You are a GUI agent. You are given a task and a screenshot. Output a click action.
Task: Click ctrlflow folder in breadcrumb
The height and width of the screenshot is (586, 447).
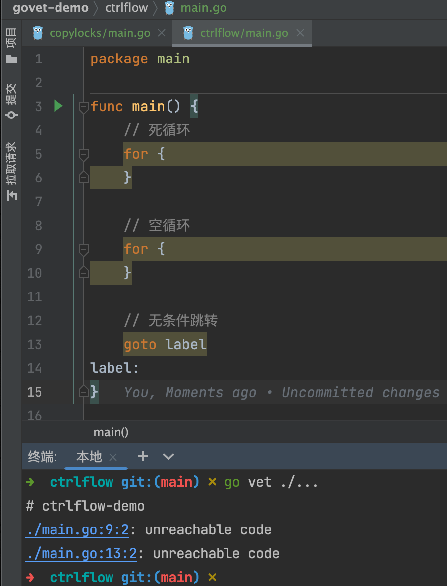coord(126,8)
